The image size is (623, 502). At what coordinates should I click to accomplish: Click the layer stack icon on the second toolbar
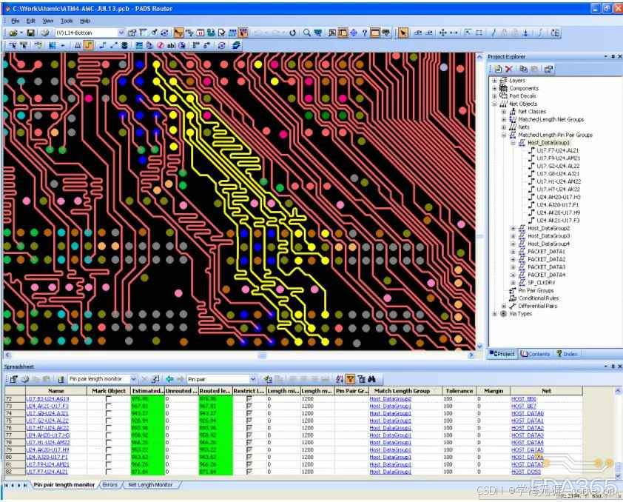point(124,45)
